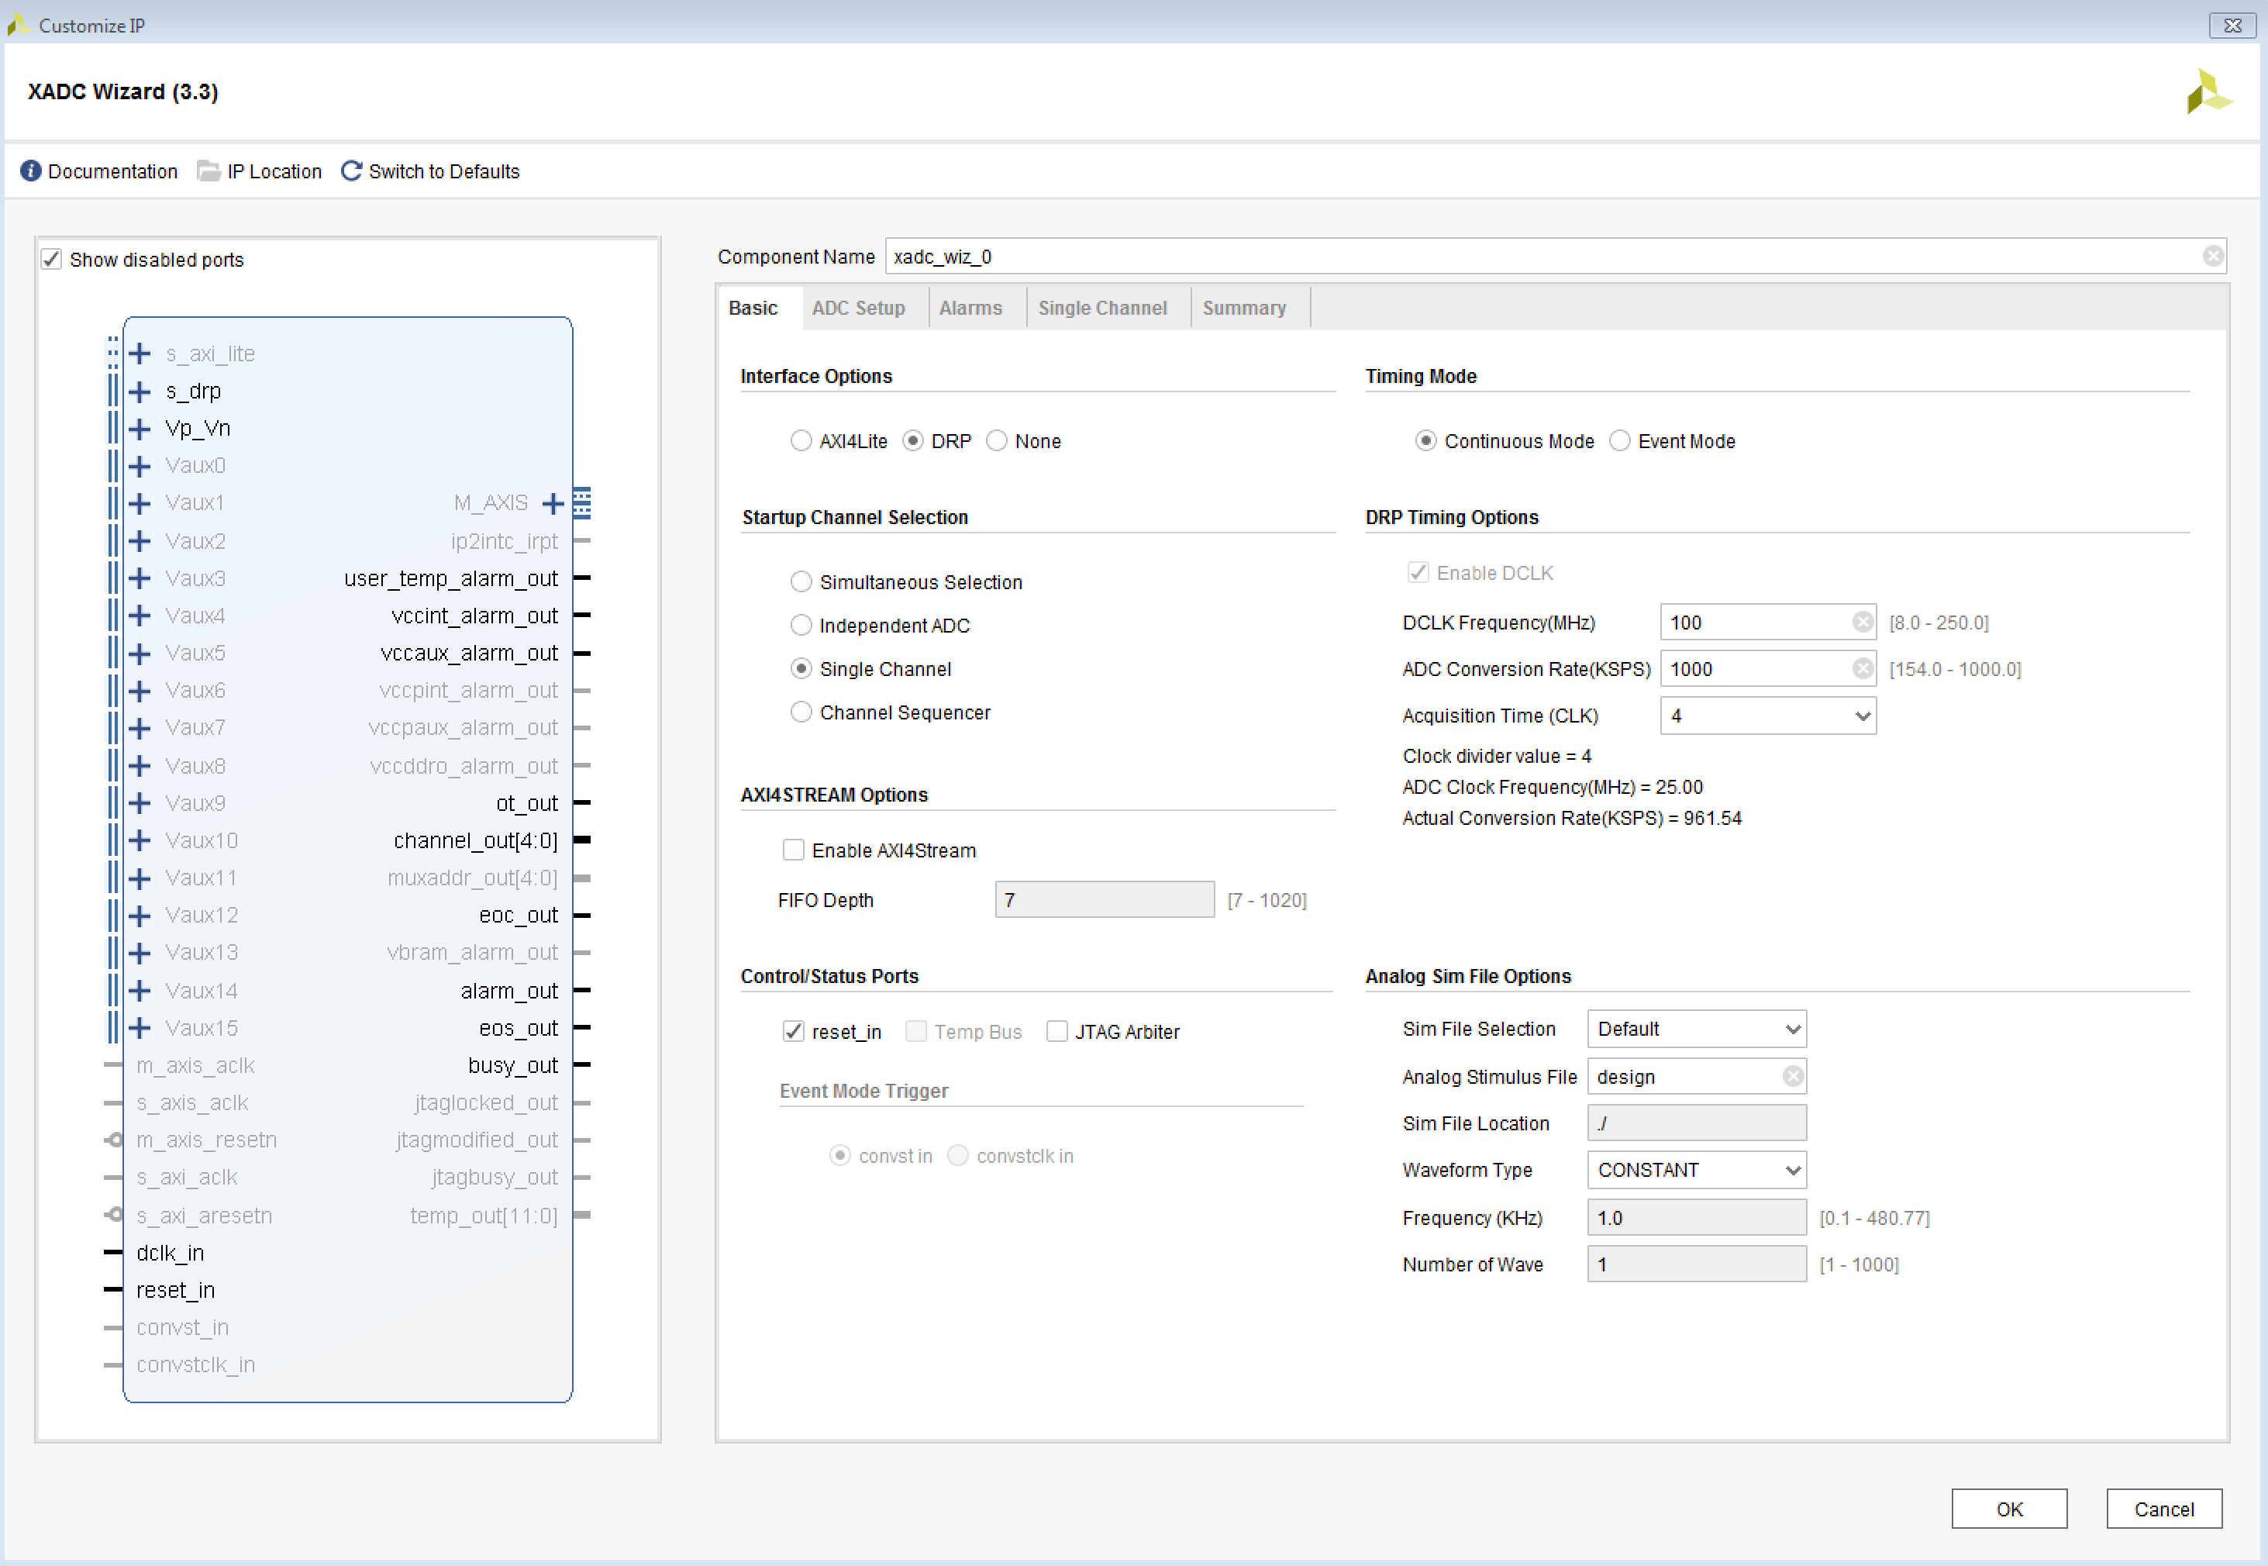Expand the Vaux0 port plus icon
Viewport: 2268px width, 1566px height.
tap(140, 466)
